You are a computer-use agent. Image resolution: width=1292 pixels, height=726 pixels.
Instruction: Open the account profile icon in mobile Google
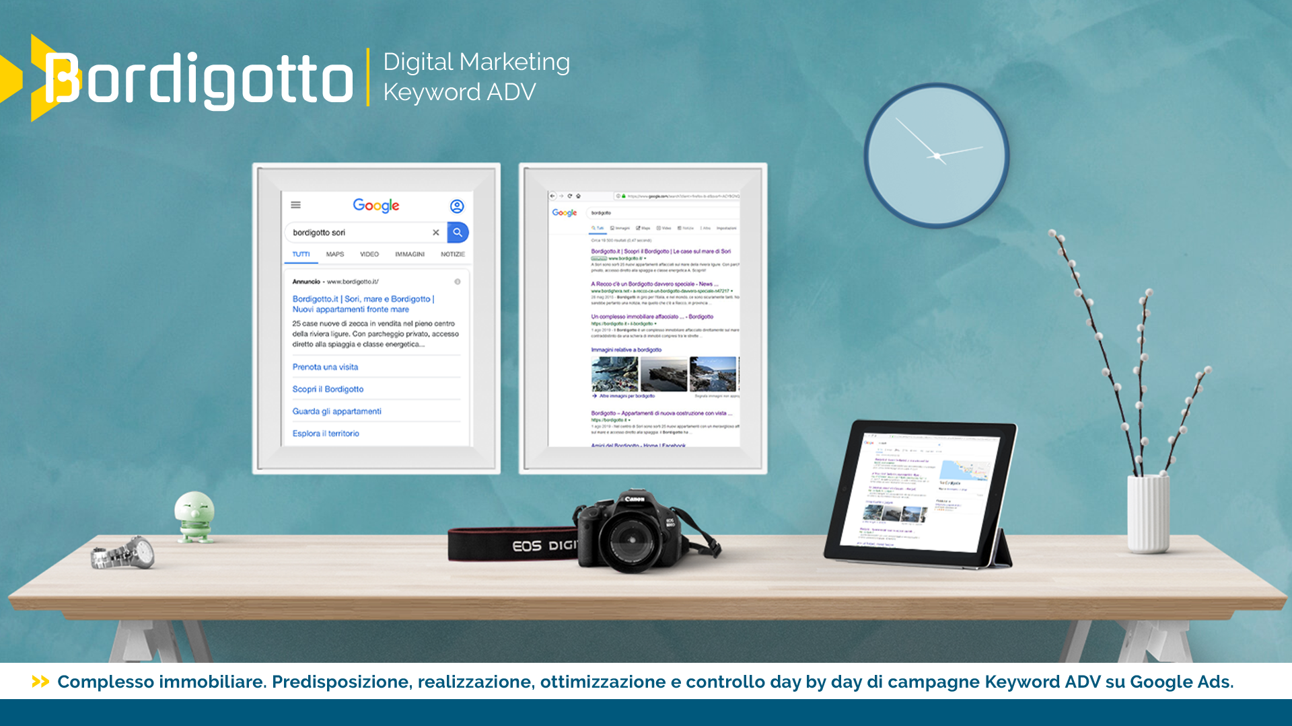click(x=457, y=206)
